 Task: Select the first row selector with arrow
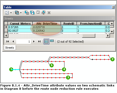click(6, 27)
